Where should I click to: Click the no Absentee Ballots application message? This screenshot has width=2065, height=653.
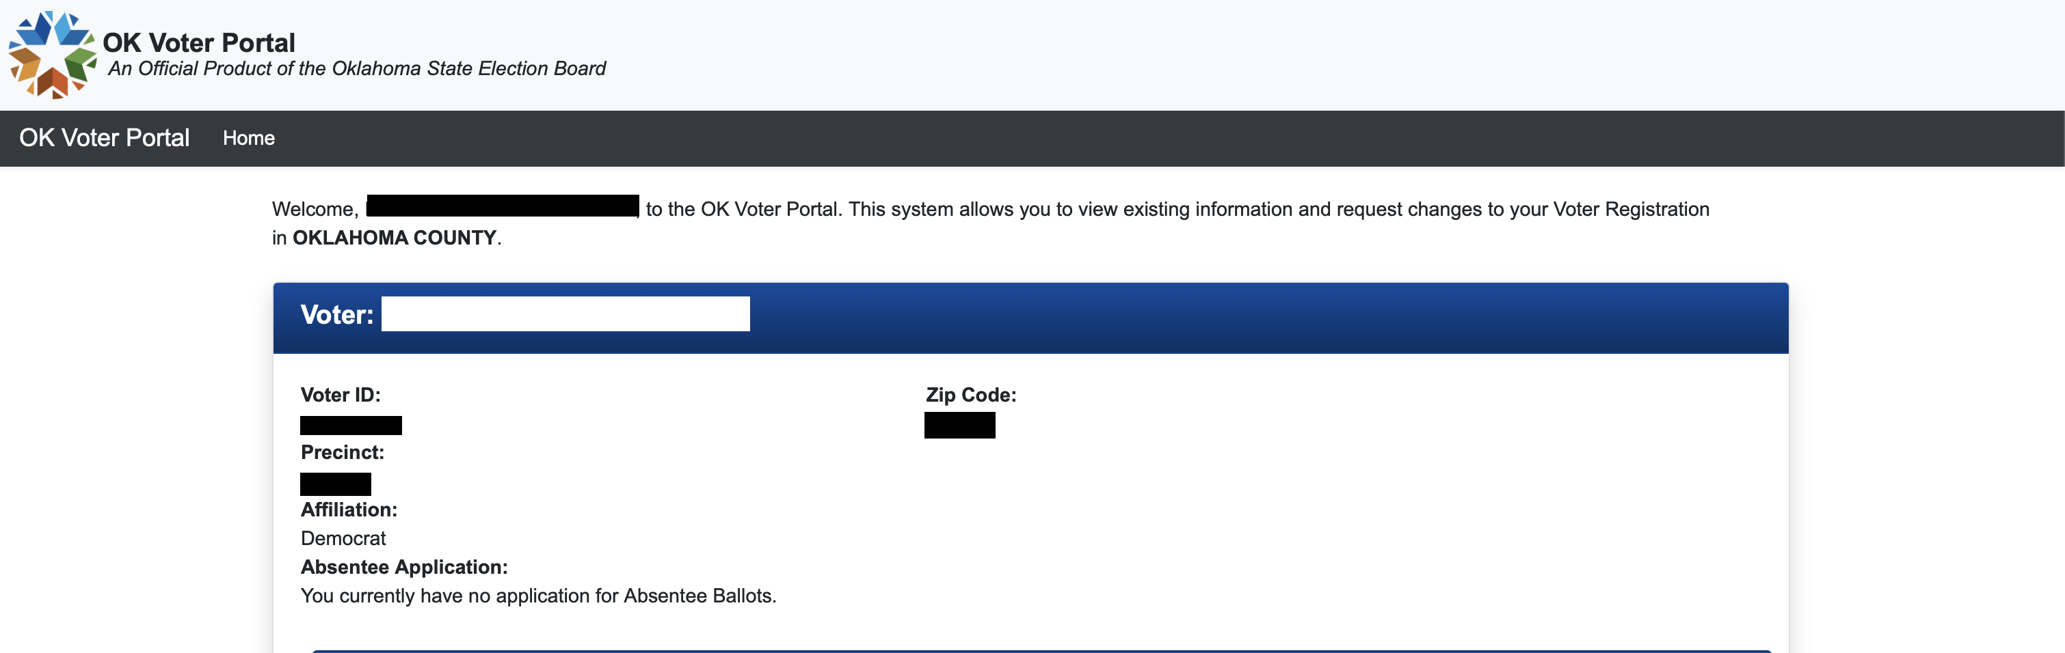[x=538, y=596]
